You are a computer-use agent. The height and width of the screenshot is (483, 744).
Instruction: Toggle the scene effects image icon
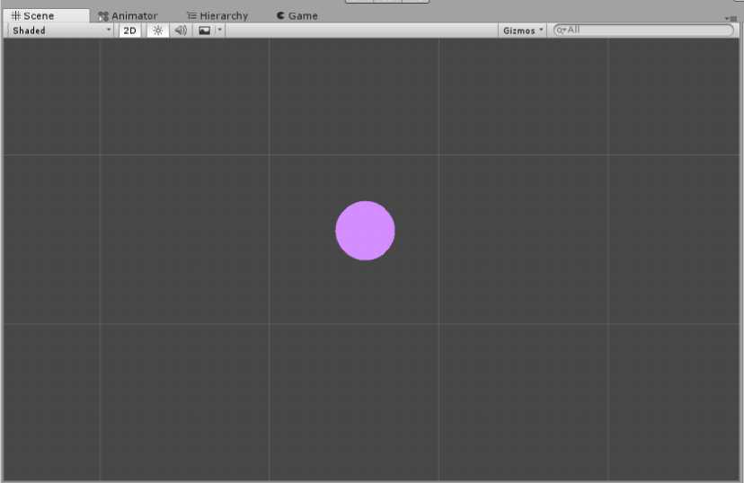tap(205, 31)
